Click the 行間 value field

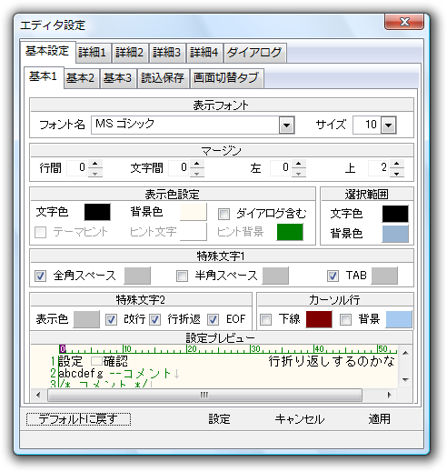pos(77,168)
